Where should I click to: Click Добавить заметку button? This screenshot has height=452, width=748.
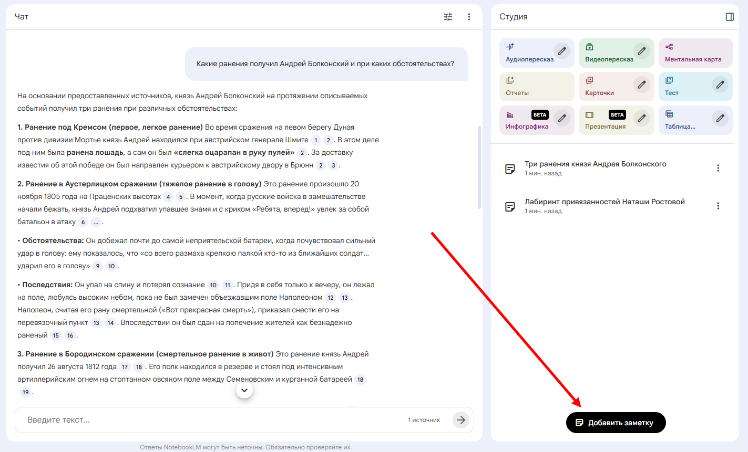point(616,423)
